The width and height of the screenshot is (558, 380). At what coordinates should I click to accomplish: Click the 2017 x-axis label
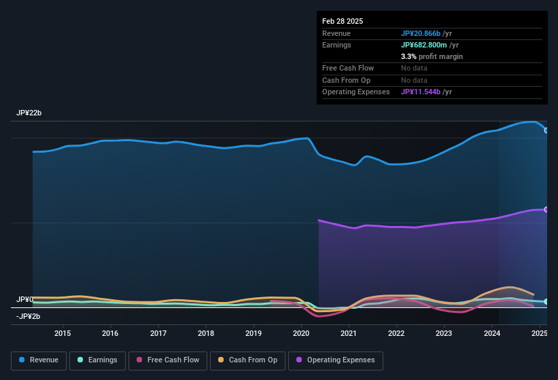[x=158, y=333]
